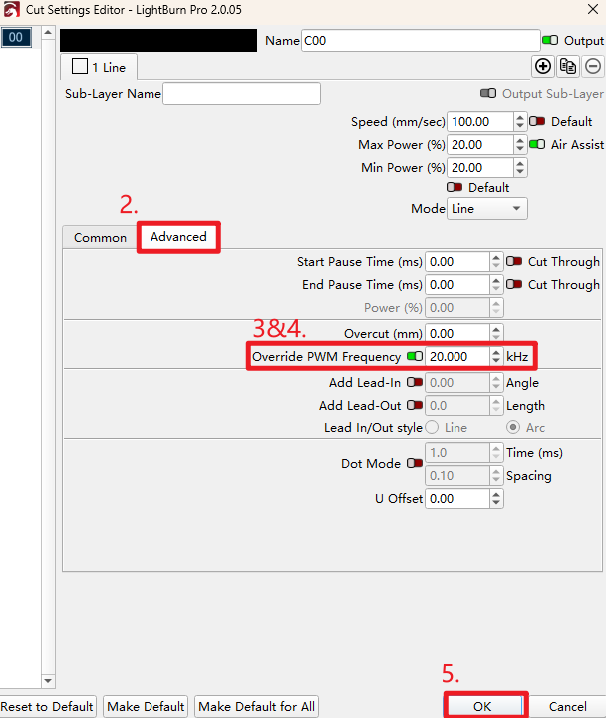Click the copy sub-layer icon
This screenshot has height=718, width=606.
[x=568, y=67]
